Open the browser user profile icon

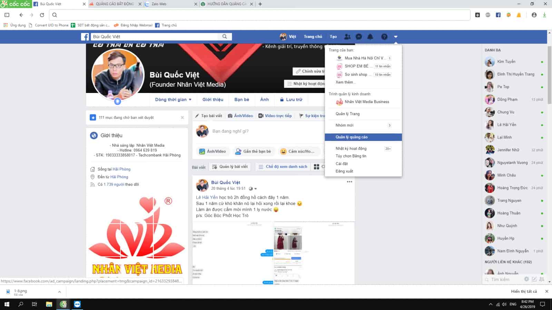(x=534, y=15)
